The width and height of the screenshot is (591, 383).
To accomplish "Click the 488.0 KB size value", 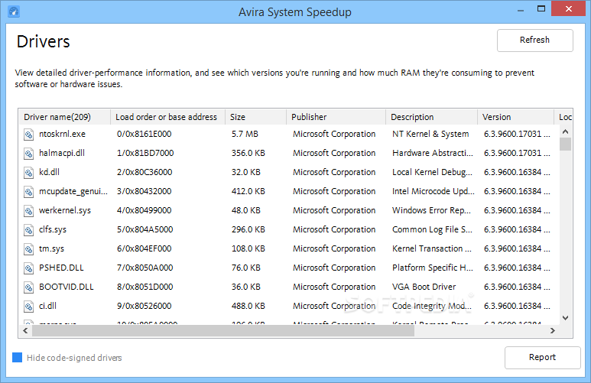I will point(248,306).
